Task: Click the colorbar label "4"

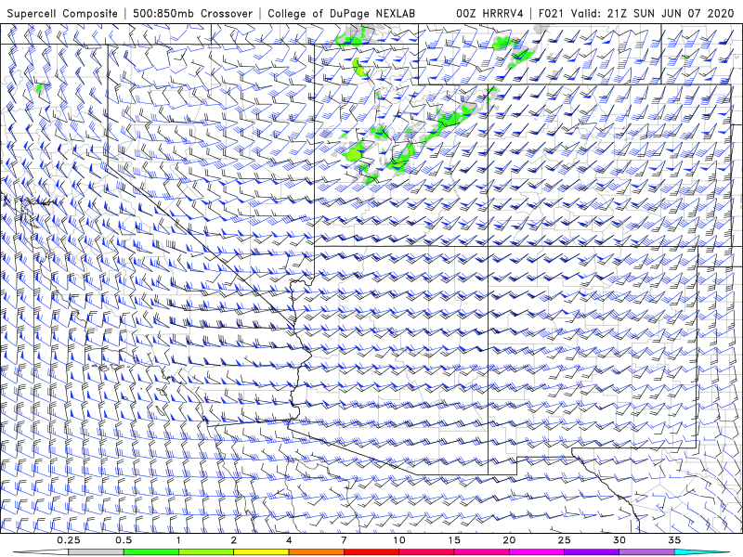Action: point(289,540)
